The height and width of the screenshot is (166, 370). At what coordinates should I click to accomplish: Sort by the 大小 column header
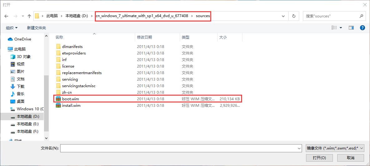click(223, 37)
